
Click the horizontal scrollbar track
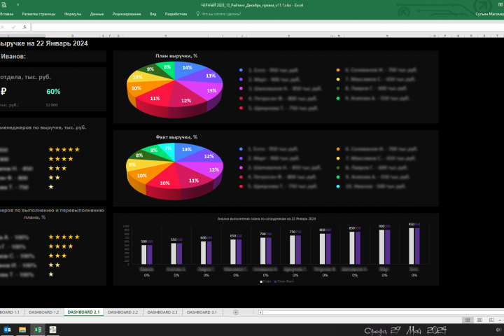point(383,312)
